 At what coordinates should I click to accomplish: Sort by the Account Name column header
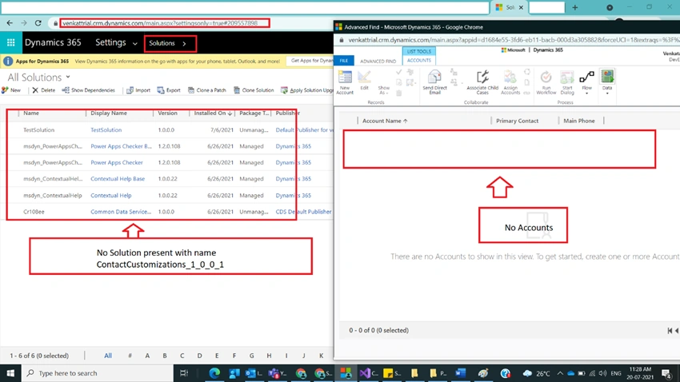(x=385, y=121)
